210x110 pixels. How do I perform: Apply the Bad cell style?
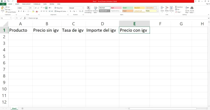116,8
